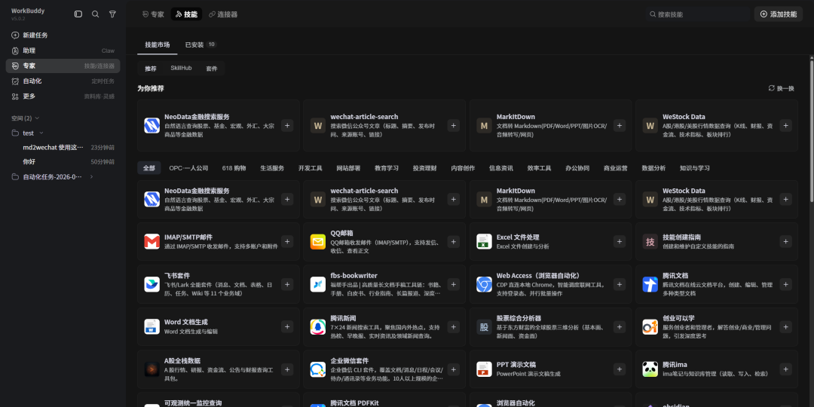
Task: Filter by 数据分析 category
Action: [x=653, y=168]
